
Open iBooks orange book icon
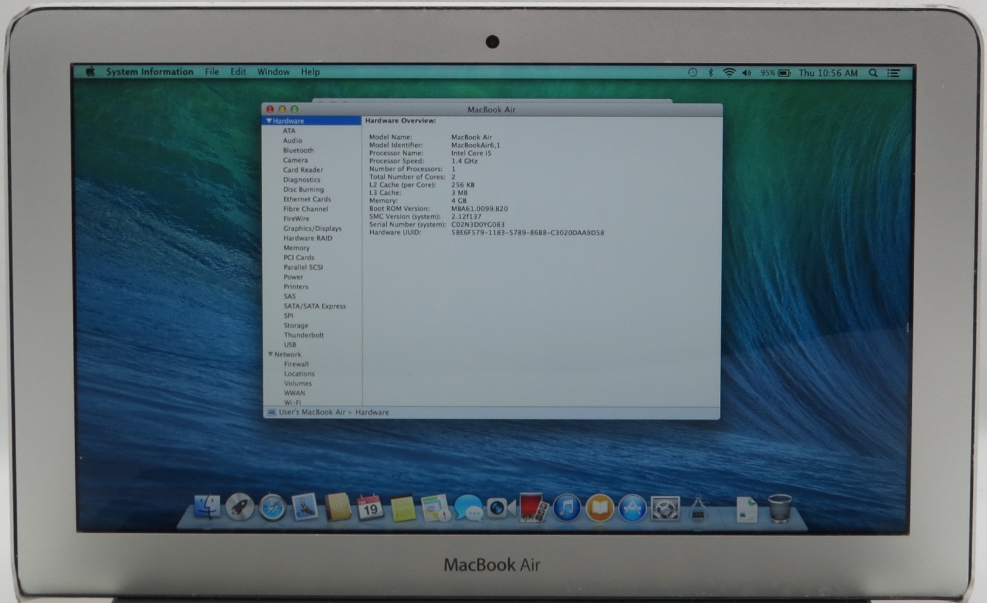pos(599,509)
